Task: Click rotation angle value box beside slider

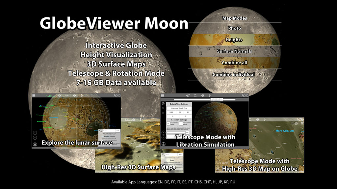Action: [x=187, y=133]
